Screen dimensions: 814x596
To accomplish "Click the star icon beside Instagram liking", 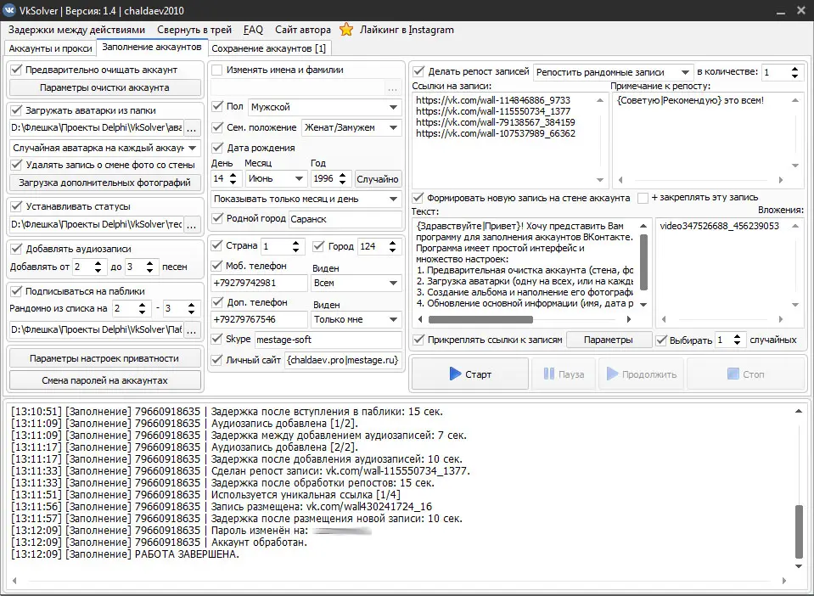I will tap(346, 30).
